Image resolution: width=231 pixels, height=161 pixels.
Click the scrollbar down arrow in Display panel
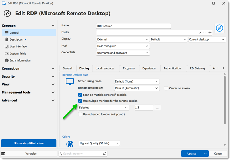click(225, 145)
